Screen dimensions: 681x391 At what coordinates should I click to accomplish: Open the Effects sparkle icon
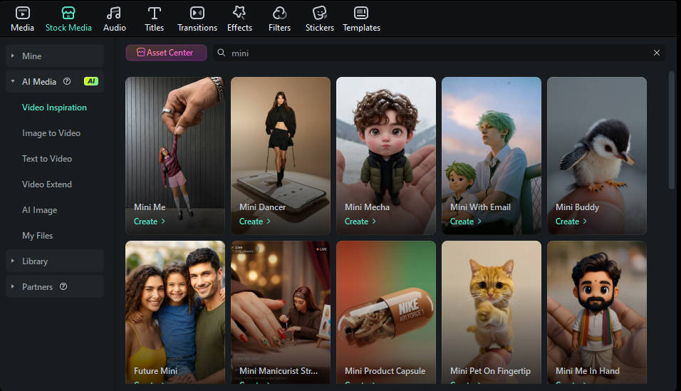(x=239, y=13)
